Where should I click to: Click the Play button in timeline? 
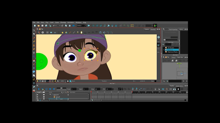(x=39, y=89)
